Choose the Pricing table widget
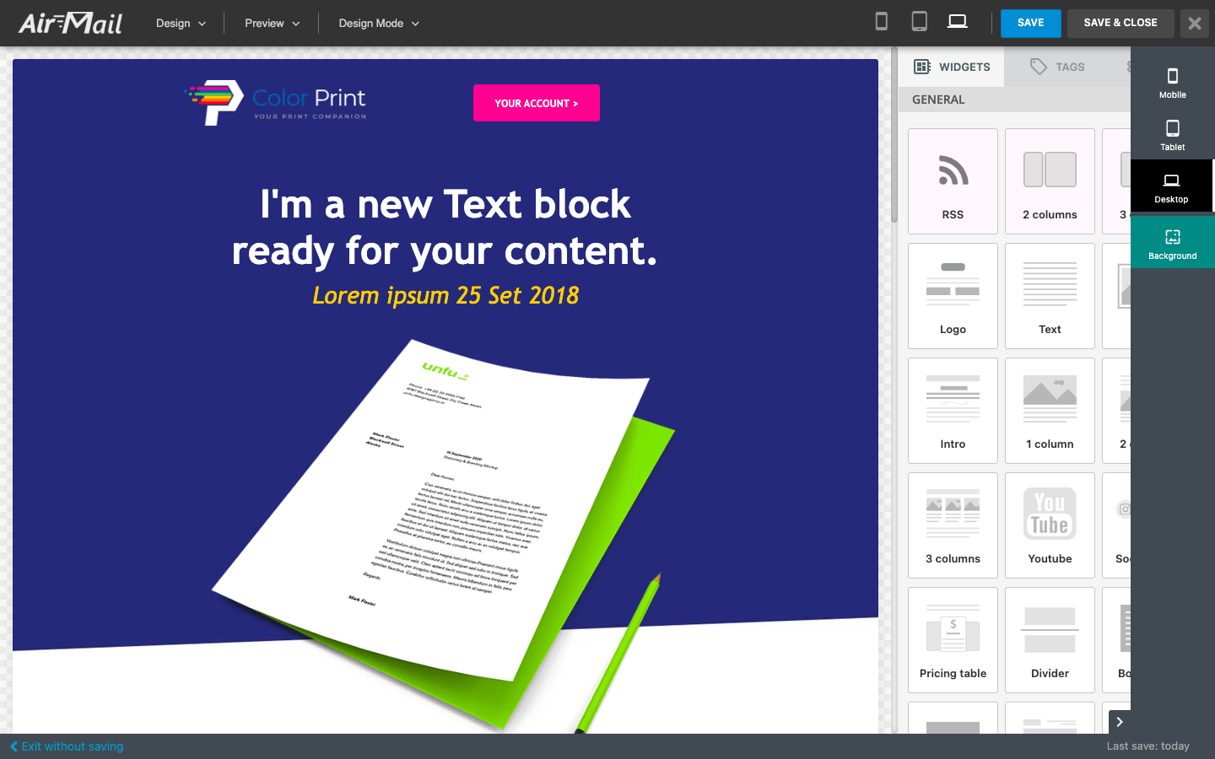Image resolution: width=1215 pixels, height=759 pixels. click(953, 640)
